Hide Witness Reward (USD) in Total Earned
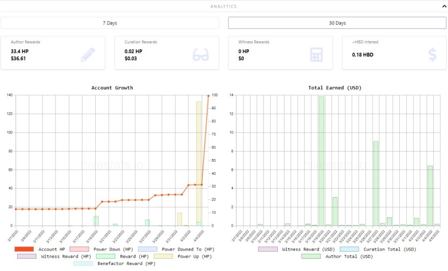Viewport: 448px width, 271px height. tap(297, 249)
